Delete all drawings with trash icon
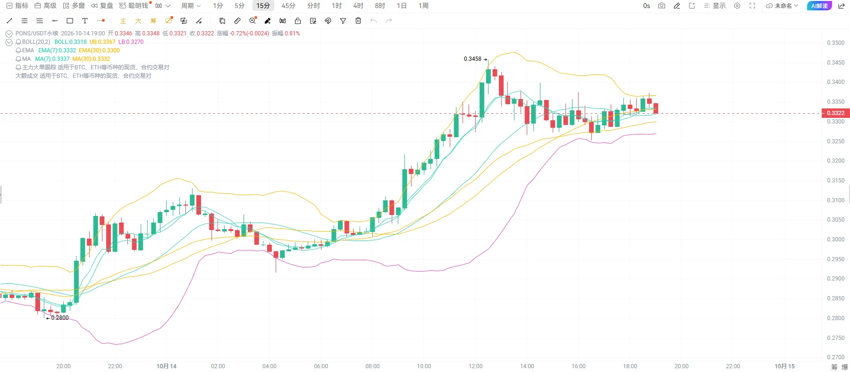The image size is (850, 372). coord(358,21)
